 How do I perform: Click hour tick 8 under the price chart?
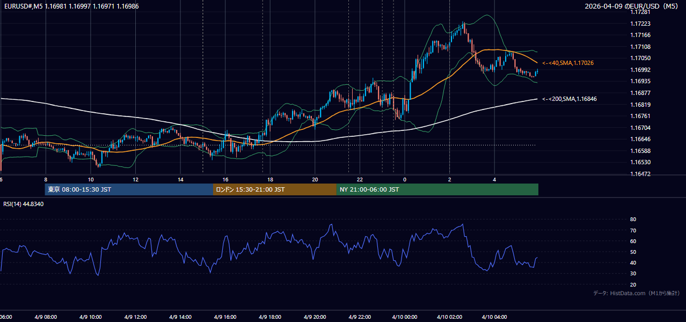46,179
